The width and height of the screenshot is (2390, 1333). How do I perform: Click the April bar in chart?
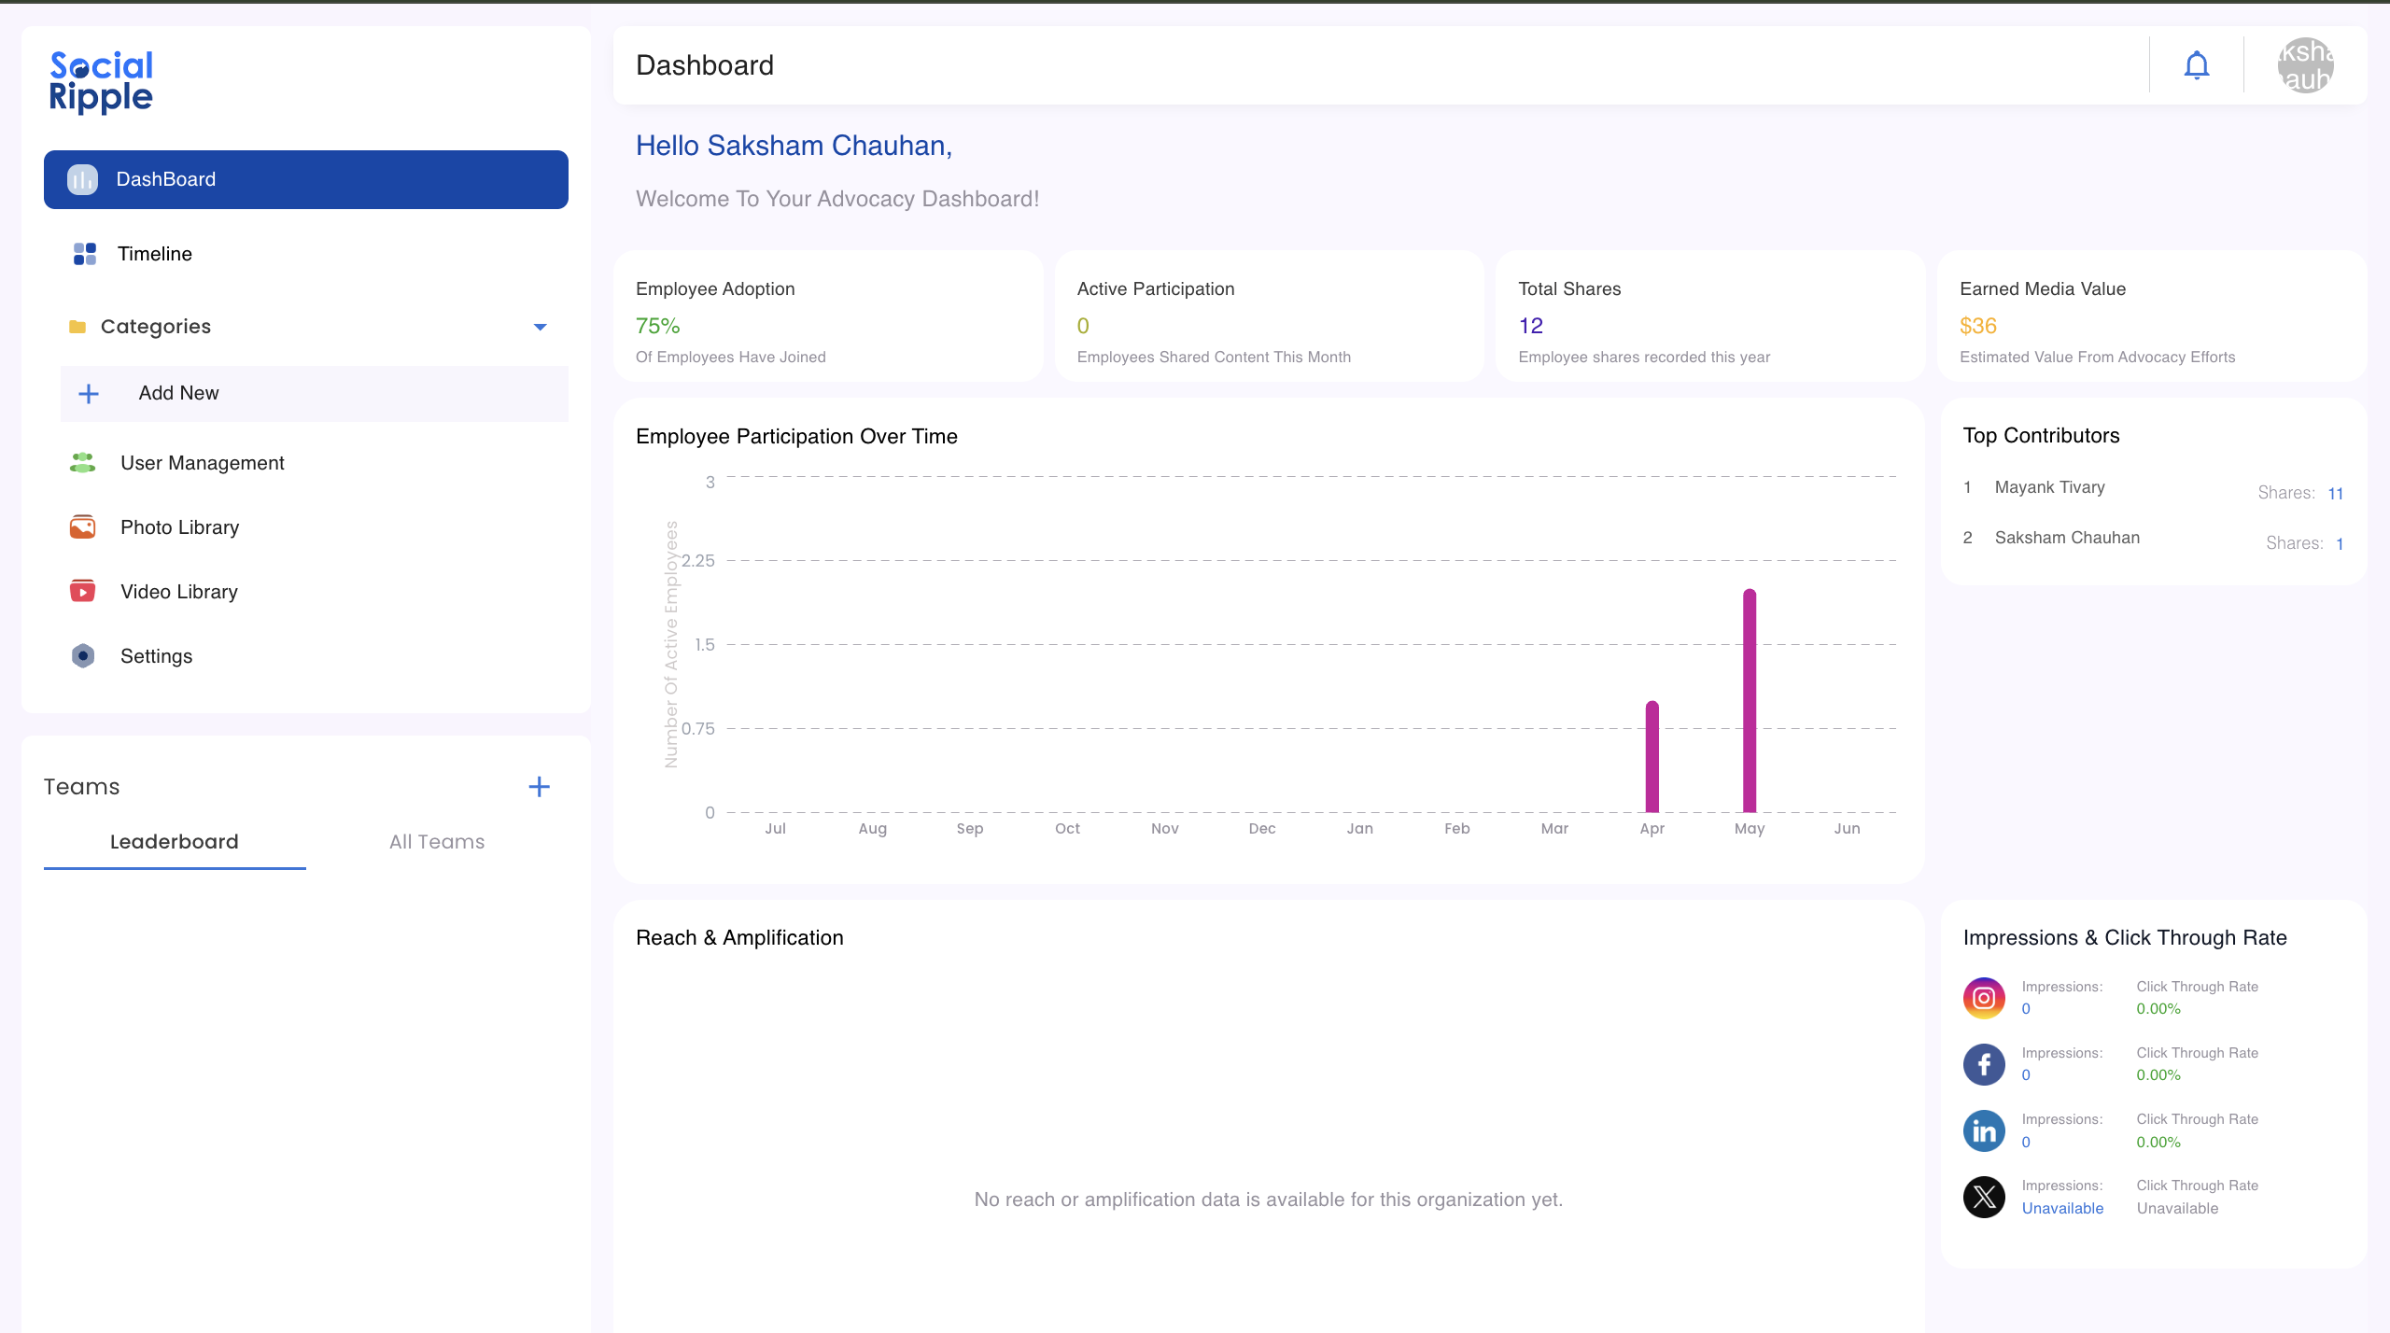(x=1652, y=756)
